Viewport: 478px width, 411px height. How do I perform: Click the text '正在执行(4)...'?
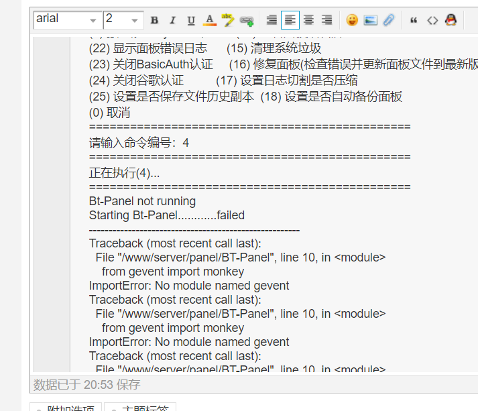[125, 173]
